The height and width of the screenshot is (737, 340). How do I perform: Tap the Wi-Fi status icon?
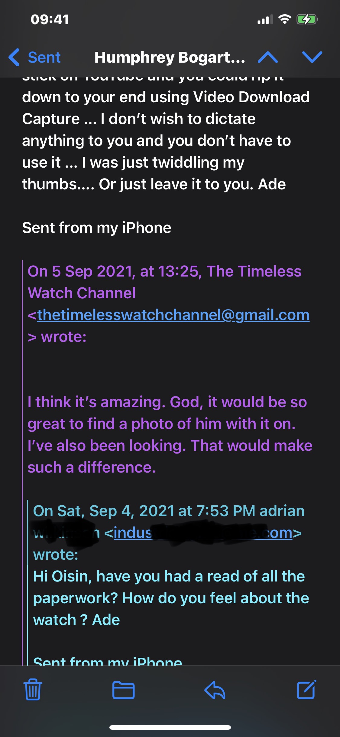[284, 19]
